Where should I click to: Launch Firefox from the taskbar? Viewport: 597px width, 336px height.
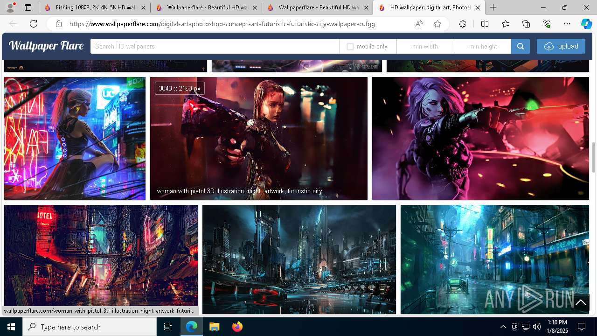237,327
